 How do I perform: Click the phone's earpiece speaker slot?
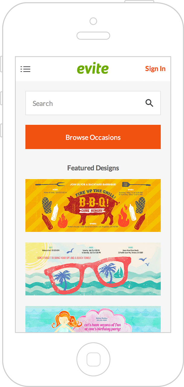point(93,35)
